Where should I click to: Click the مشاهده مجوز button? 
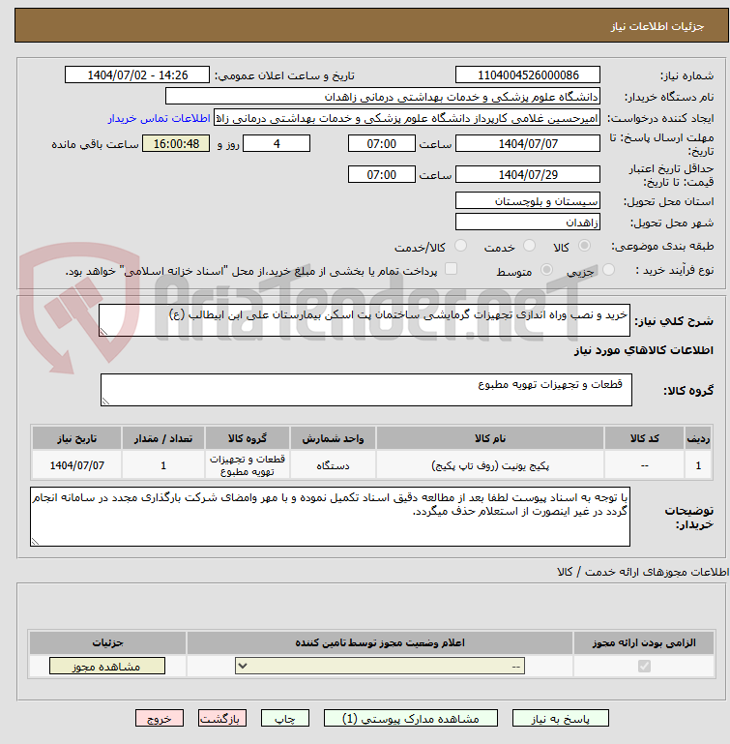(x=107, y=666)
